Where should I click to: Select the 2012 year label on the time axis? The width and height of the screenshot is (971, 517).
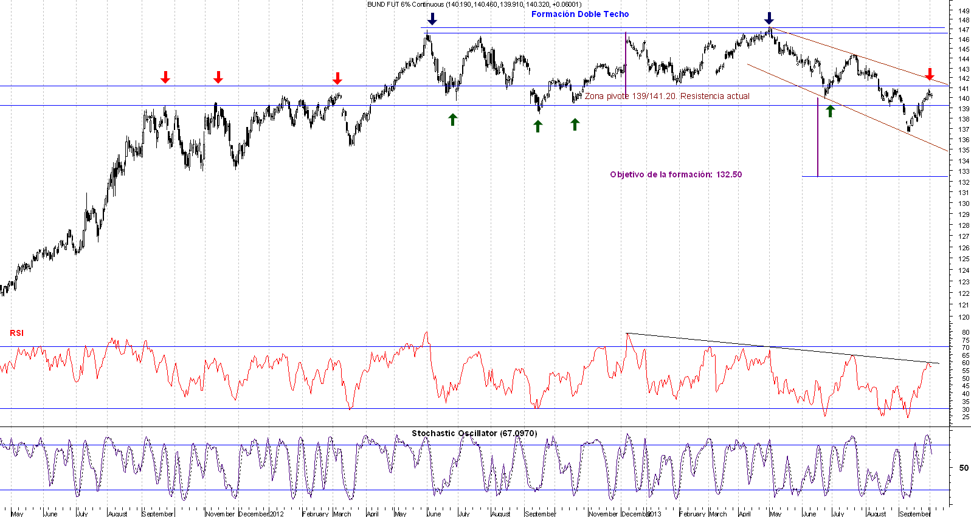click(276, 514)
